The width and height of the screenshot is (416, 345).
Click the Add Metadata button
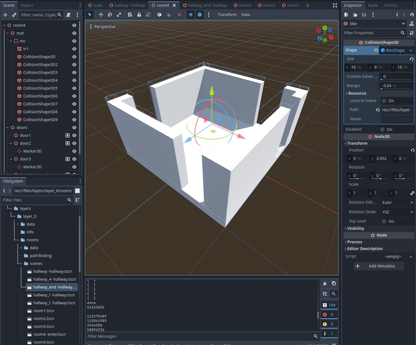[379, 266]
